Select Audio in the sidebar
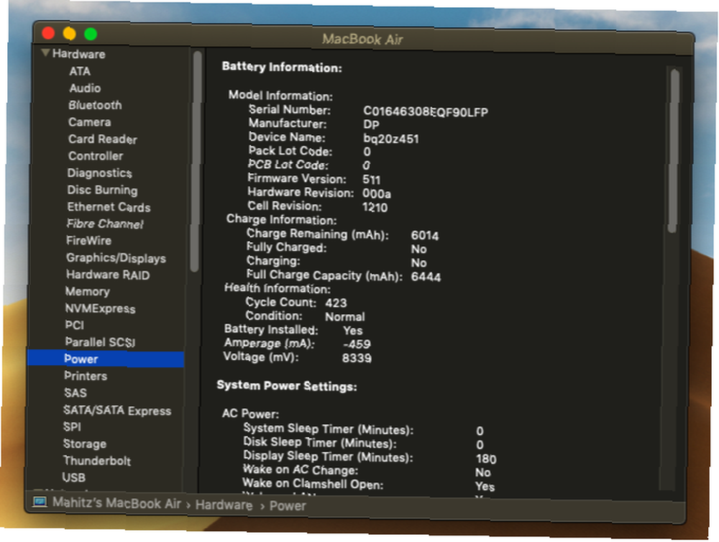Viewport: 719px width, 542px height. click(x=85, y=88)
